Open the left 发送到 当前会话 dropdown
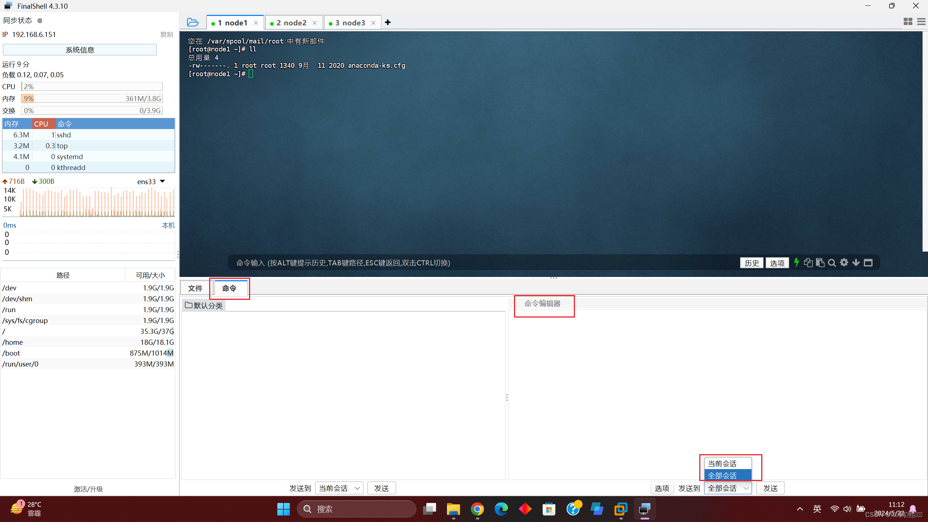 [x=339, y=488]
